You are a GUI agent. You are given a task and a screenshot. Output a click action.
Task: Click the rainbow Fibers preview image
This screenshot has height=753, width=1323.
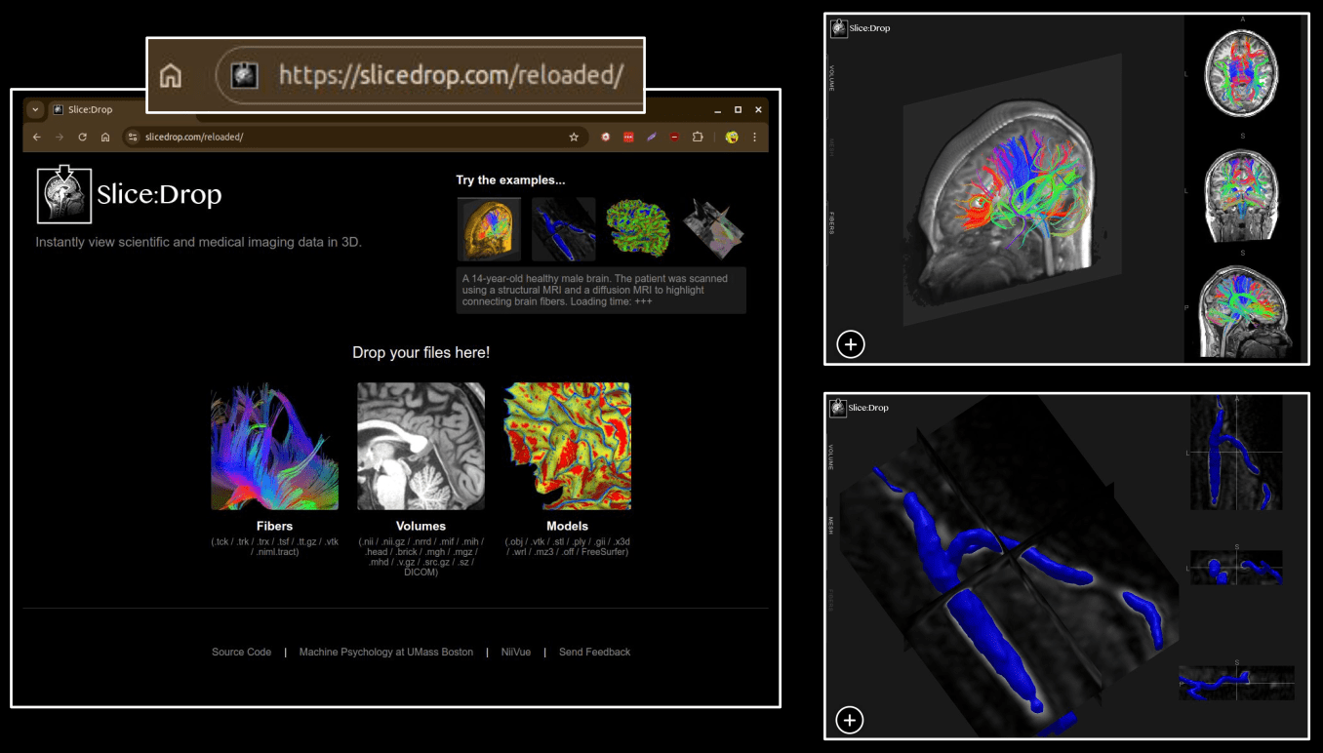pos(275,446)
